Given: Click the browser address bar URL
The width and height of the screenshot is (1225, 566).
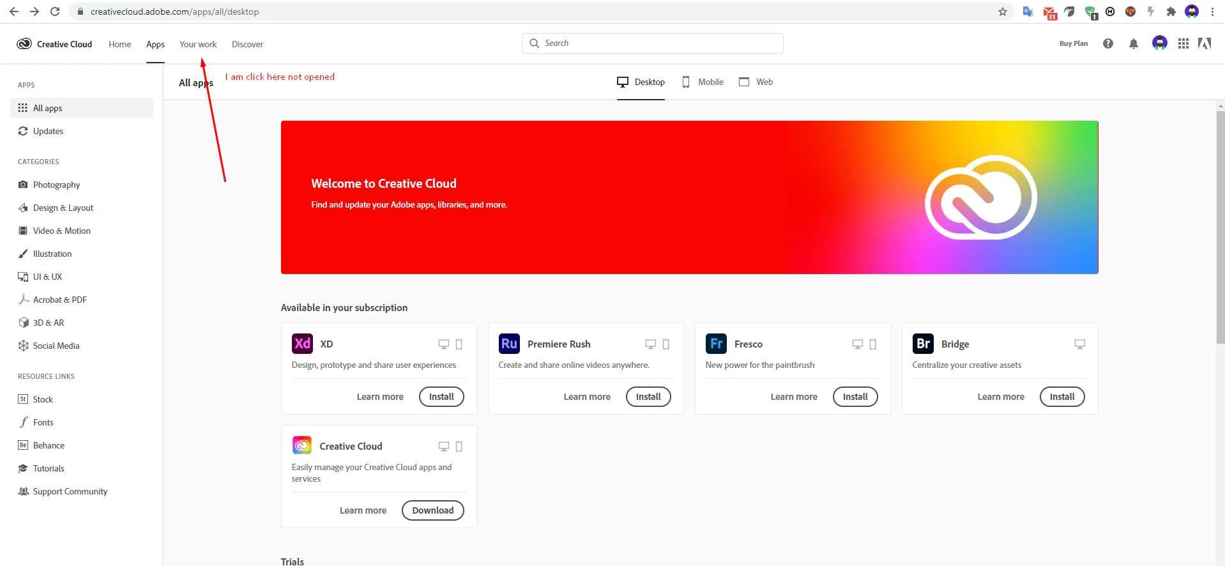Looking at the screenshot, I should (x=175, y=11).
